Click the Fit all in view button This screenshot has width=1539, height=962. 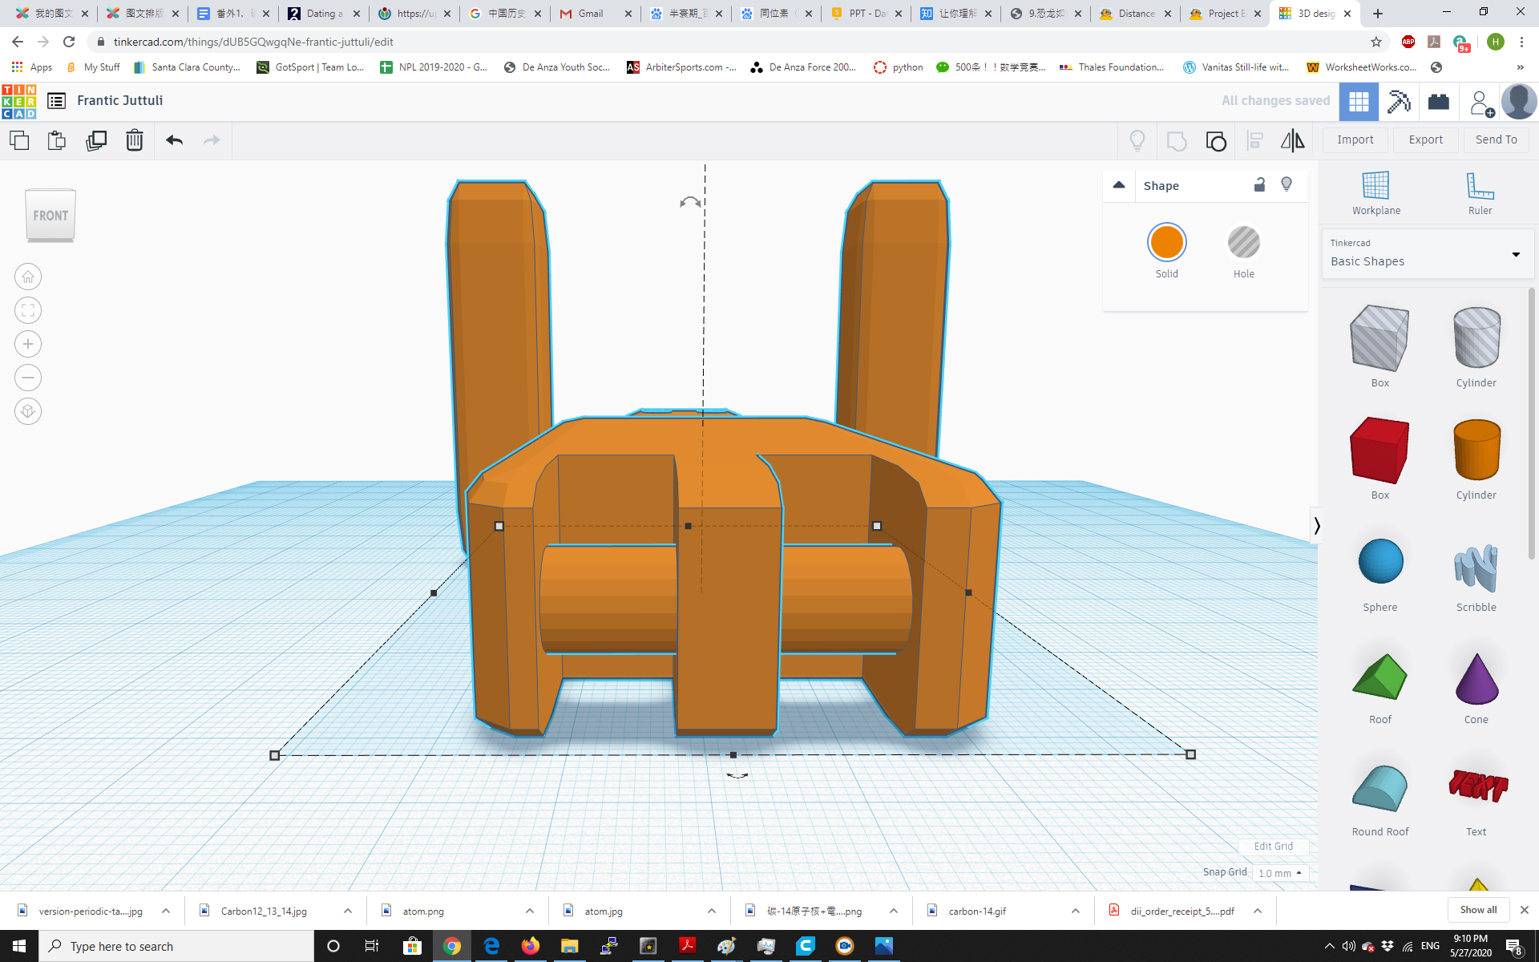(x=28, y=310)
